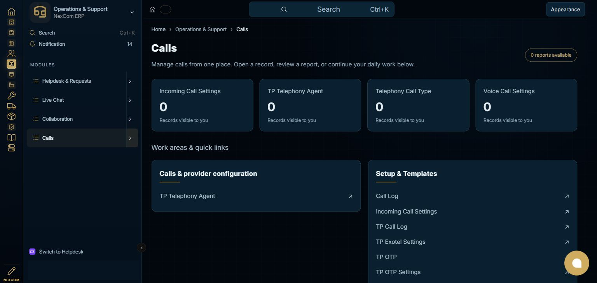Open the dollar finance icon in rail

tap(12, 43)
